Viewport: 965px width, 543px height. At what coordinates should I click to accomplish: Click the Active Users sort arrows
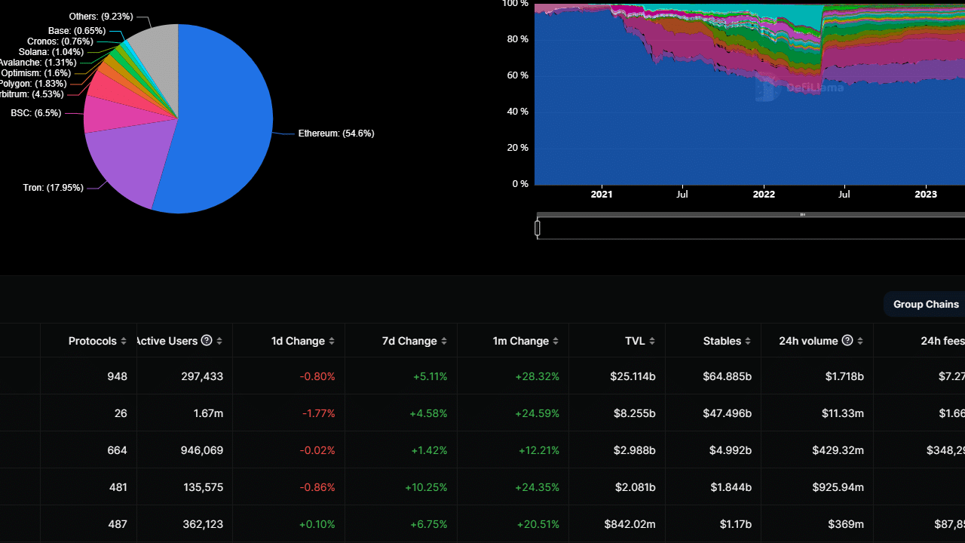219,341
